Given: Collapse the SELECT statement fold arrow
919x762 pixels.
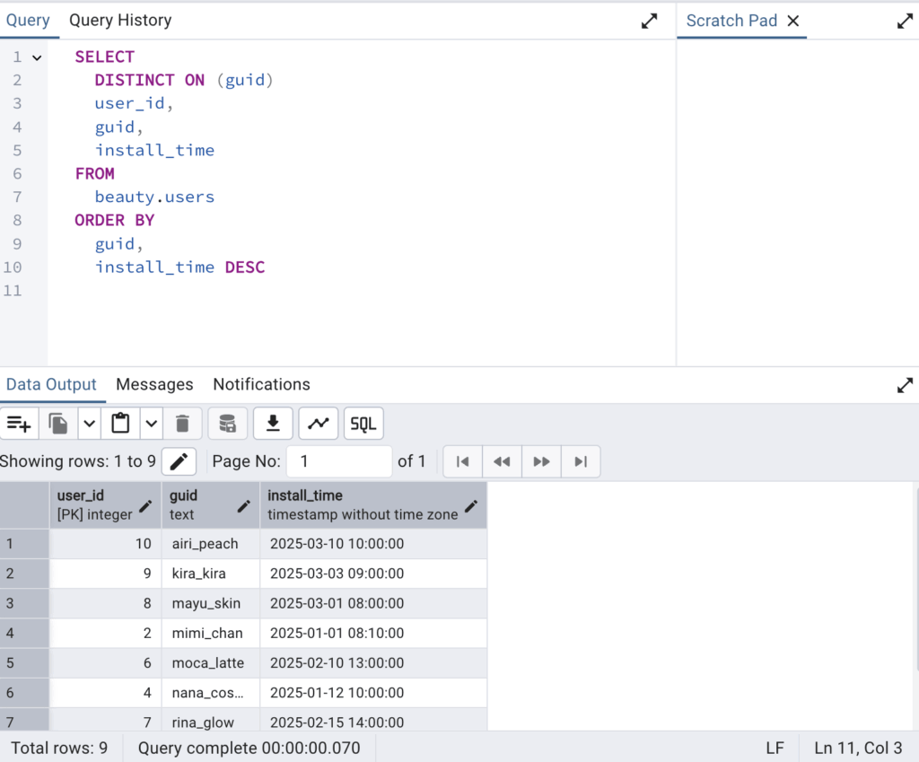Looking at the screenshot, I should tap(37, 57).
